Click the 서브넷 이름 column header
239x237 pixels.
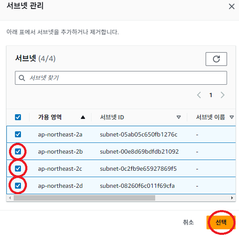point(210,117)
